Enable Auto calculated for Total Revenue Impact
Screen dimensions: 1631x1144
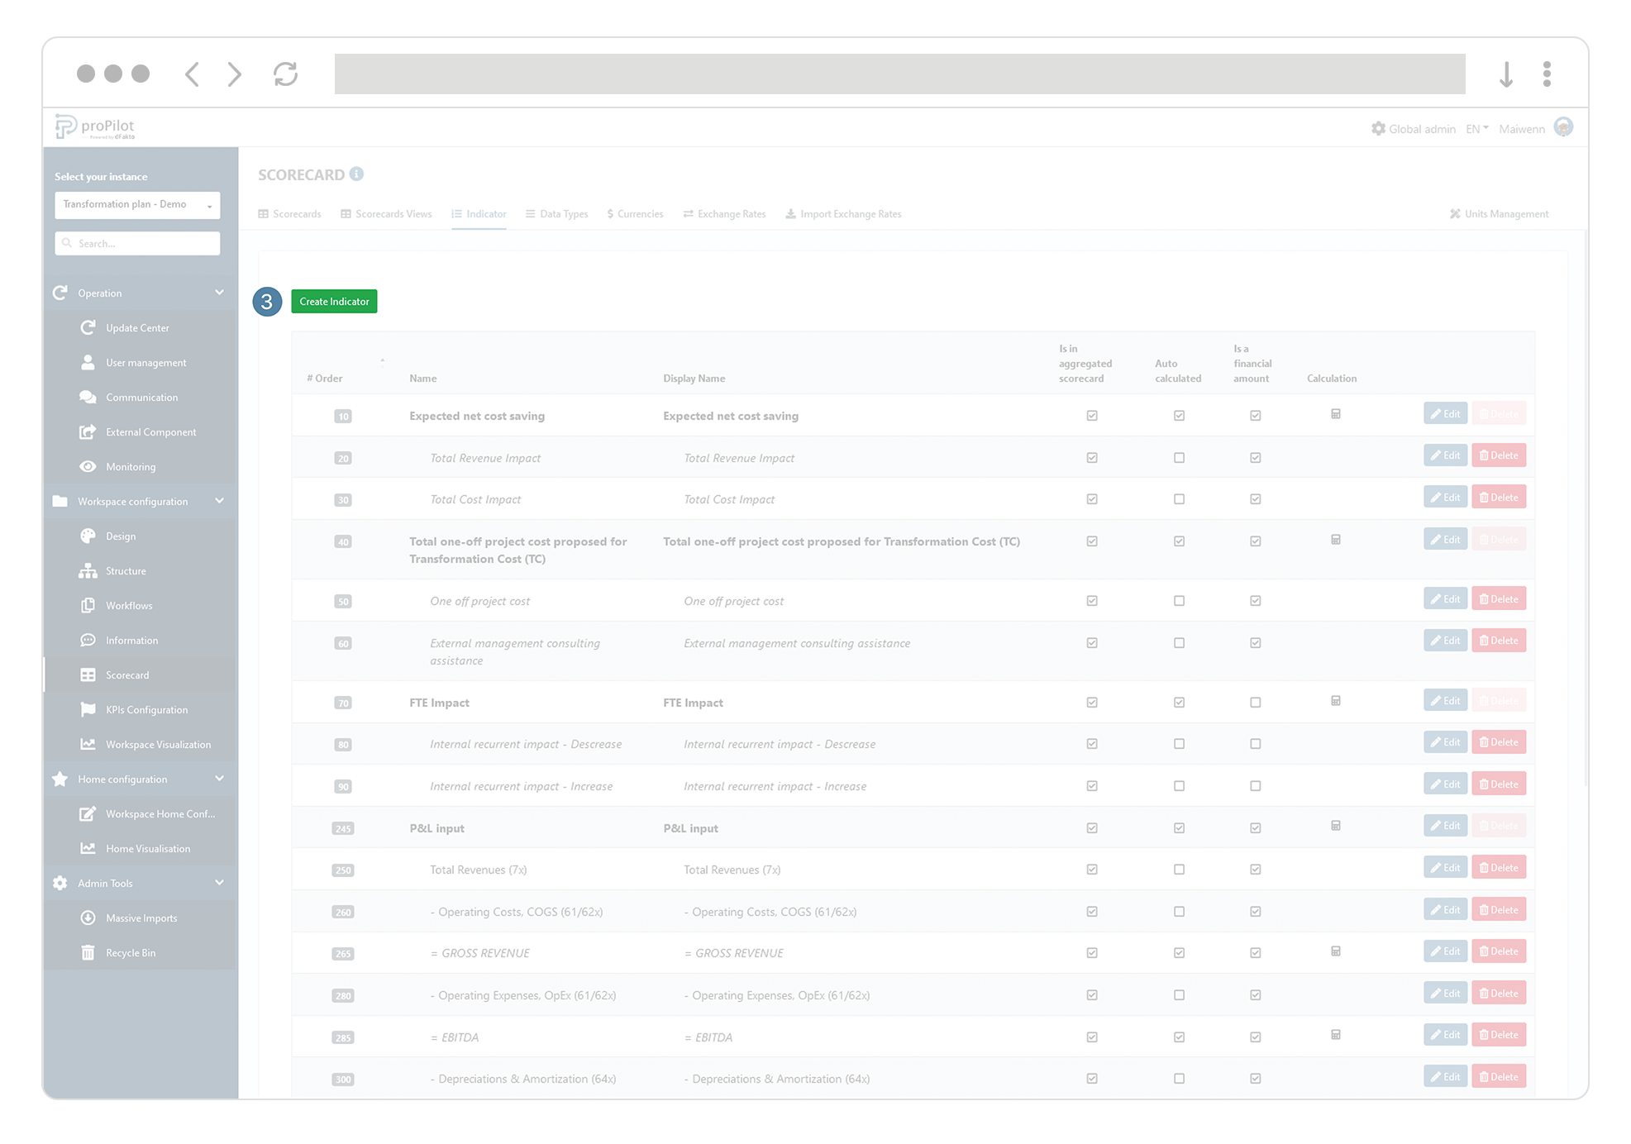[1178, 457]
